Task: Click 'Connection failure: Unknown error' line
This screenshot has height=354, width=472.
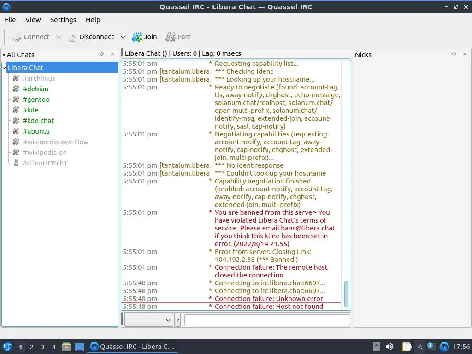Action: point(269,299)
